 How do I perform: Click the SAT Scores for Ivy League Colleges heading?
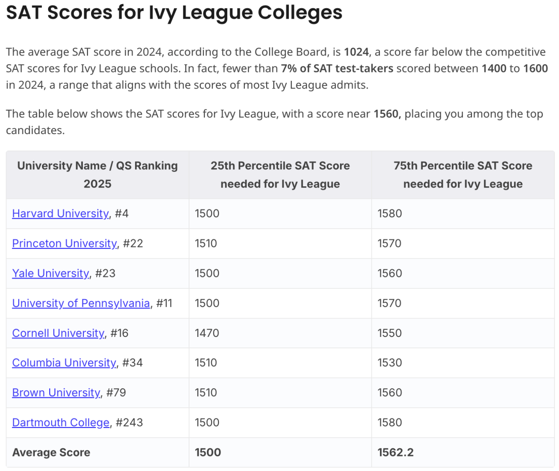(x=174, y=13)
